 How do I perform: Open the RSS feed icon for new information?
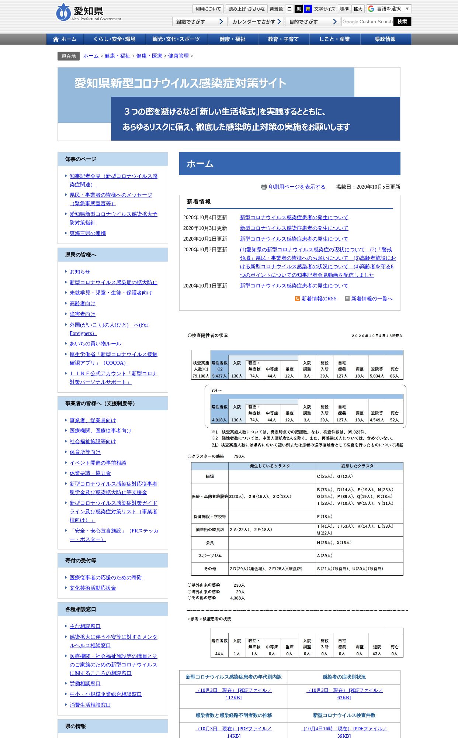coord(297,299)
